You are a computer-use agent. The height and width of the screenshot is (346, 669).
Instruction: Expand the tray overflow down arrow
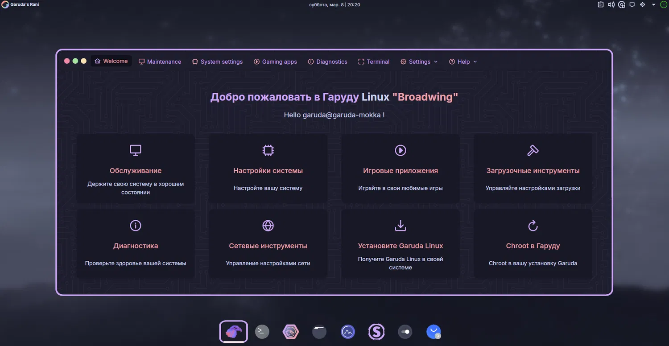coord(654,4)
